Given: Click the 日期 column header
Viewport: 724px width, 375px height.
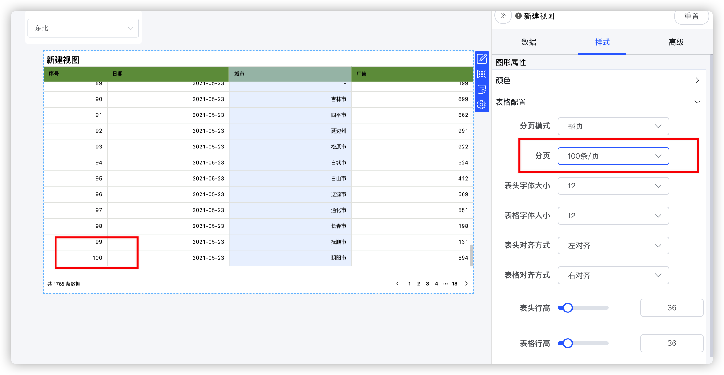Looking at the screenshot, I should pos(168,74).
